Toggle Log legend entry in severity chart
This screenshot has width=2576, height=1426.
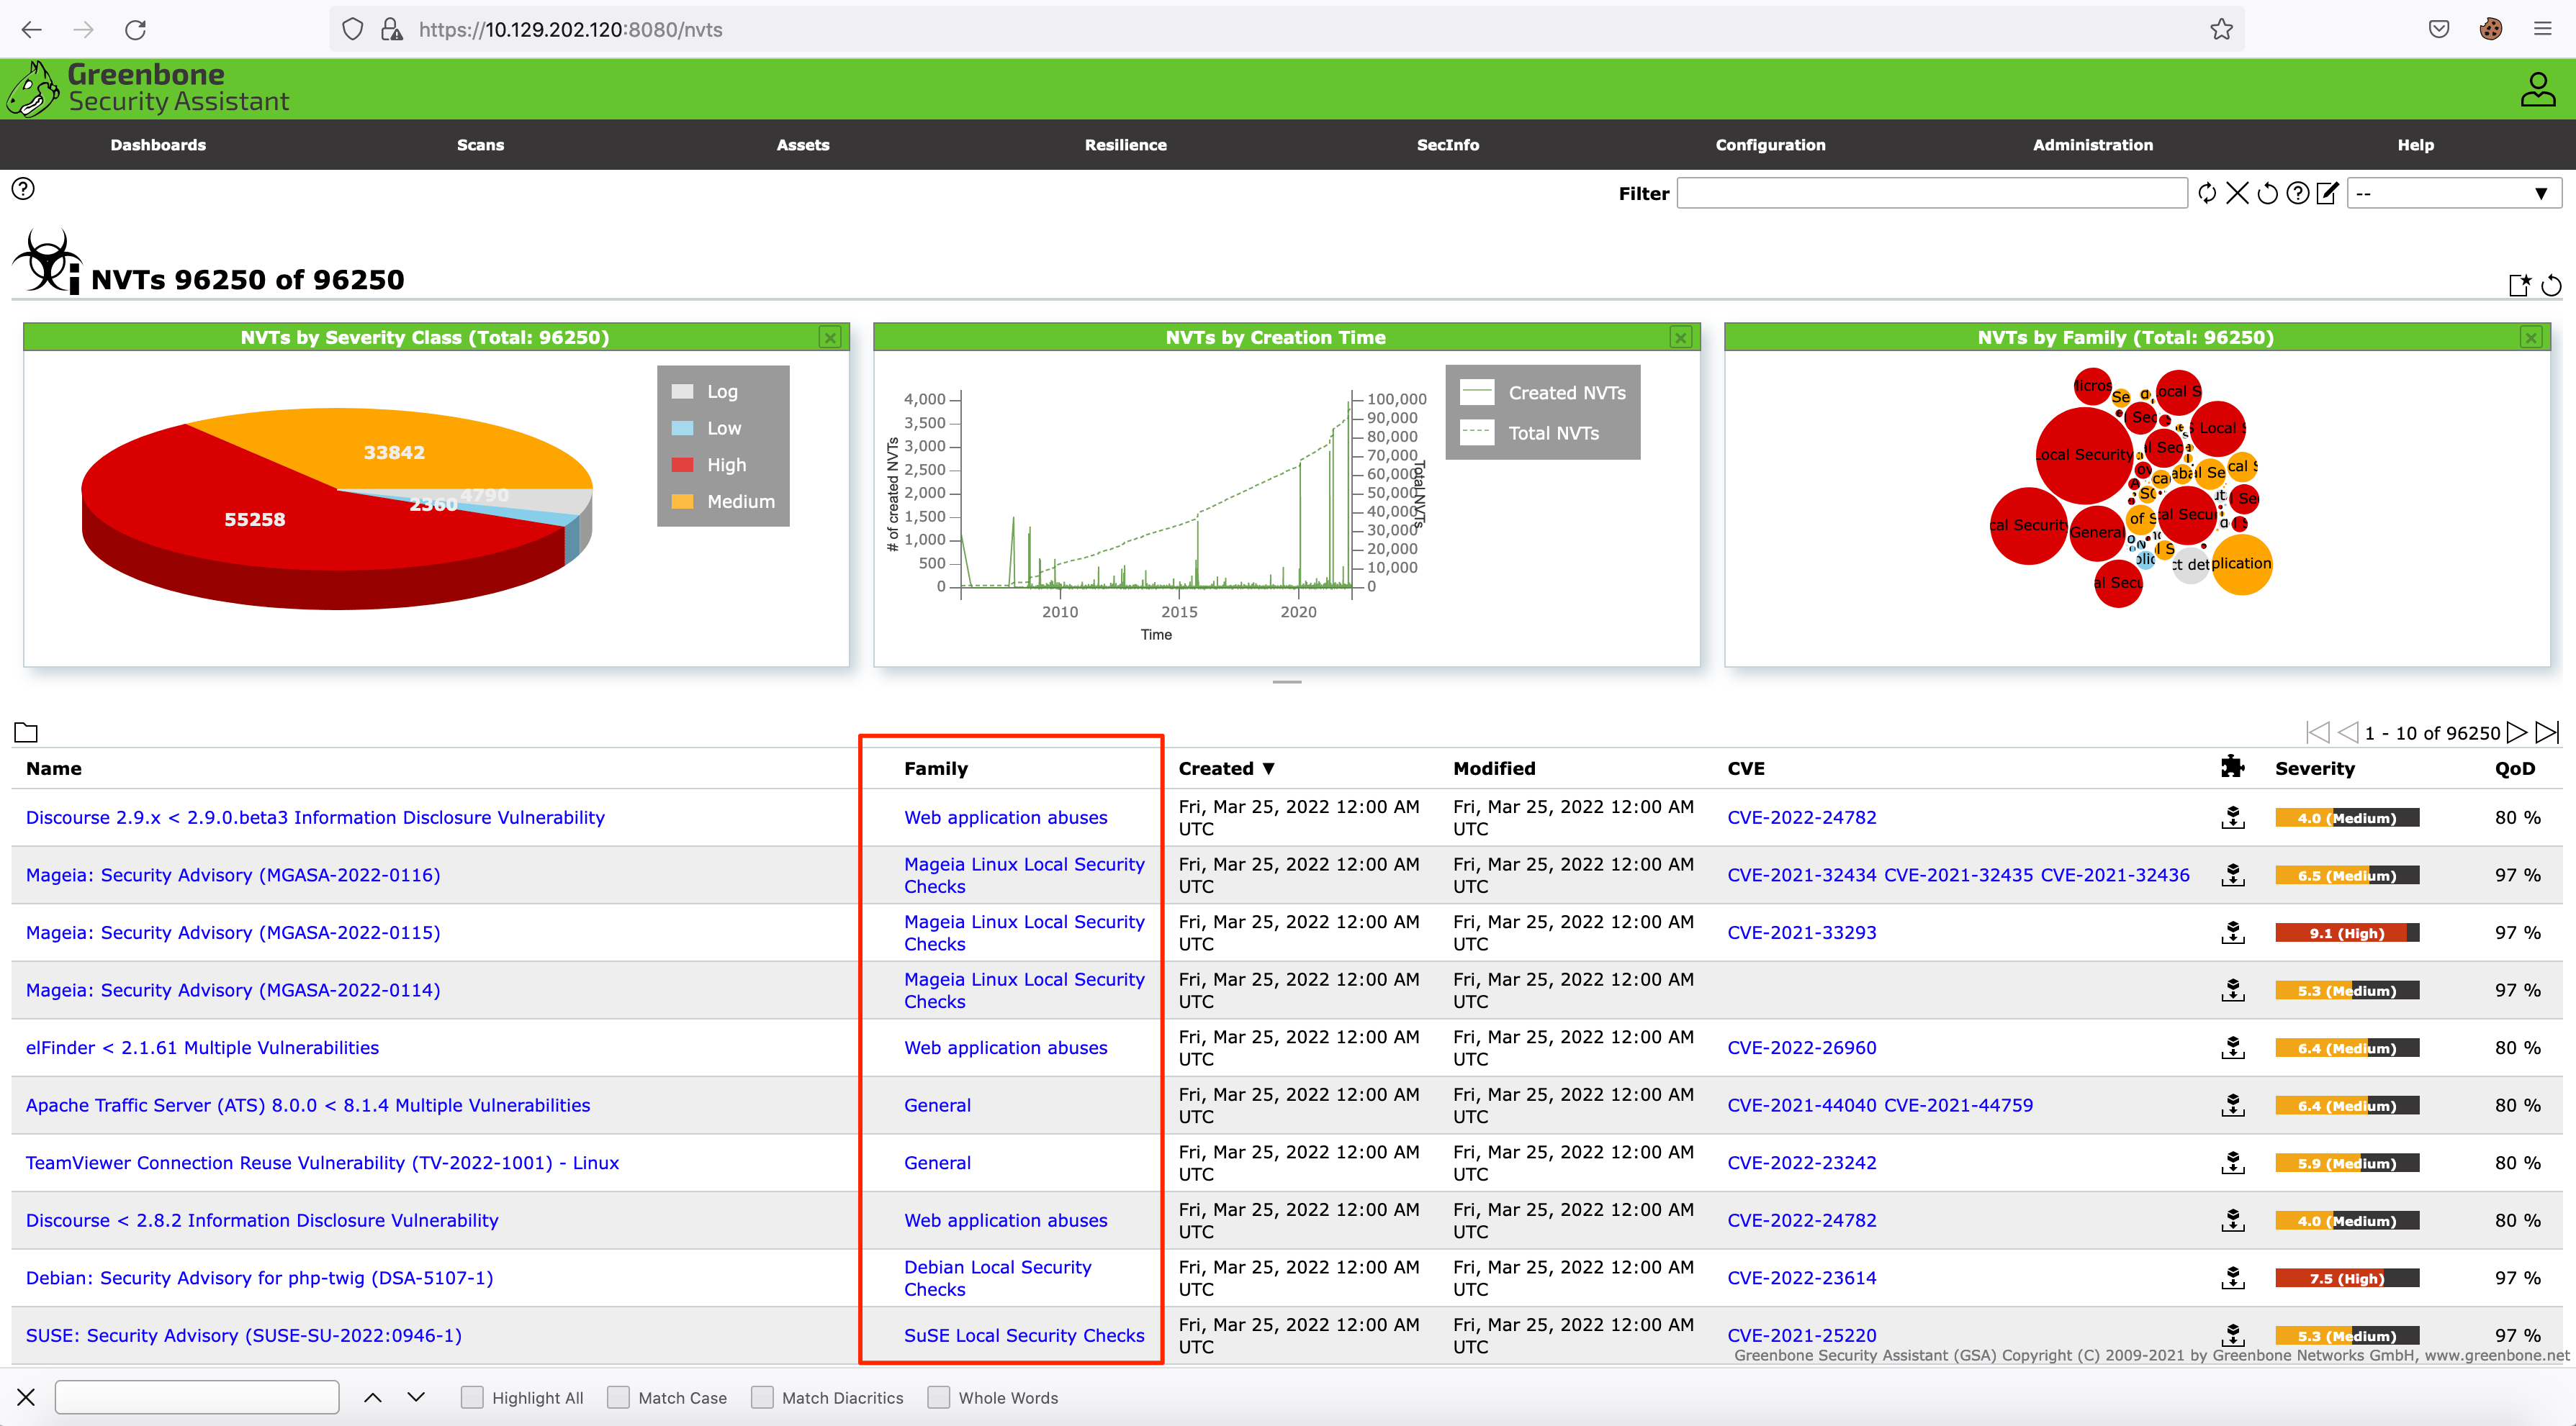705,391
